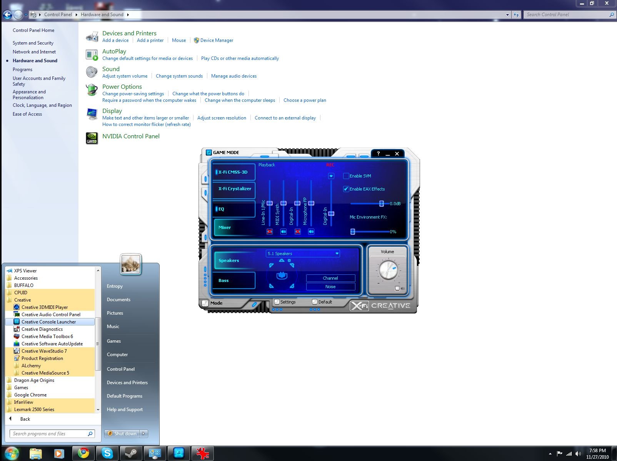
Task: Click the Sound speaker icon in Control Panel
Action: pyautogui.click(x=92, y=72)
